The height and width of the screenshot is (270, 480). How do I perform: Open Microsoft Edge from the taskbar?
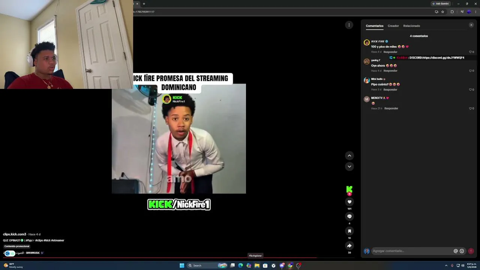240,265
